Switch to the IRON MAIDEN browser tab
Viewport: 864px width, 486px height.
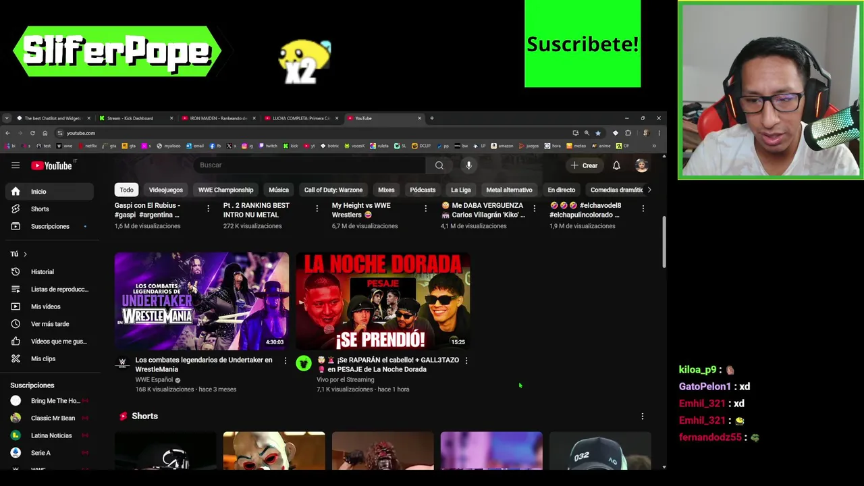pos(218,118)
